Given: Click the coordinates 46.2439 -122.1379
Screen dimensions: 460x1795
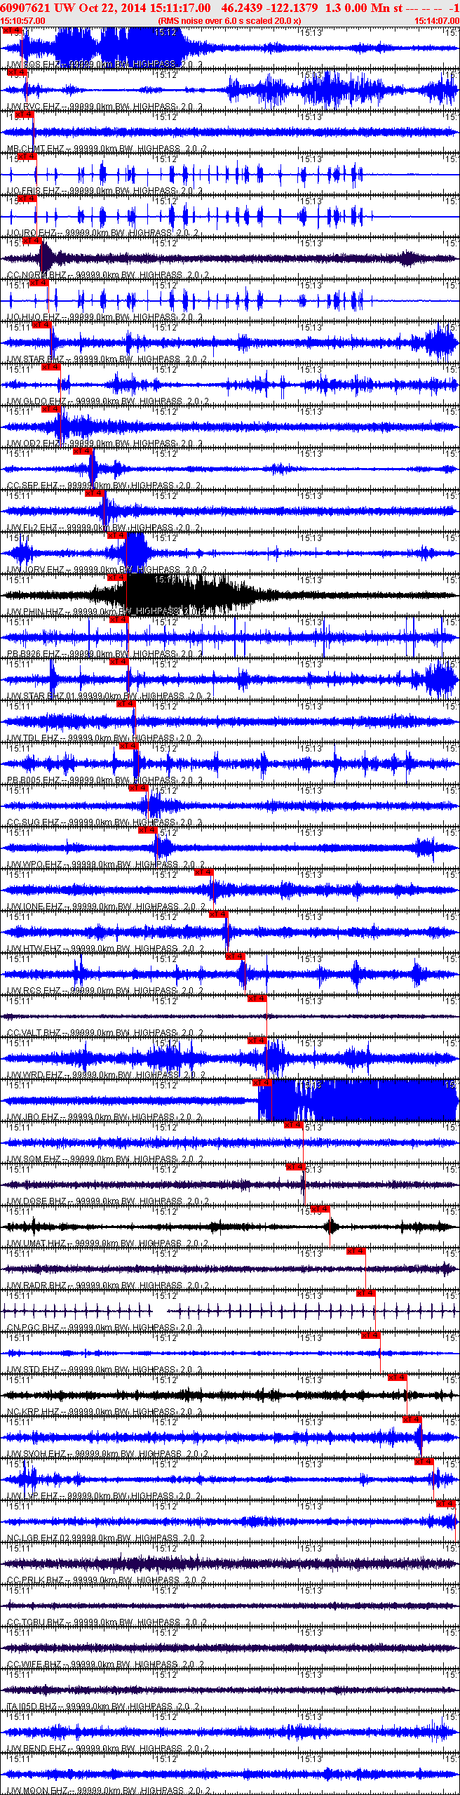Looking at the screenshot, I should tap(269, 7).
